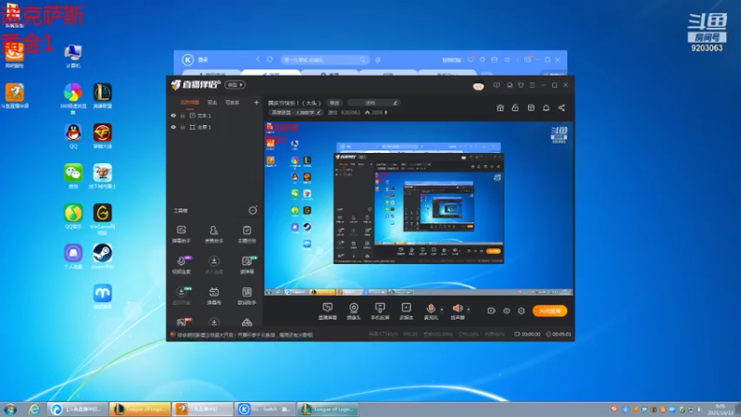Click the refresh icon in Kugou window
The image size is (741, 417).
tap(270, 59)
